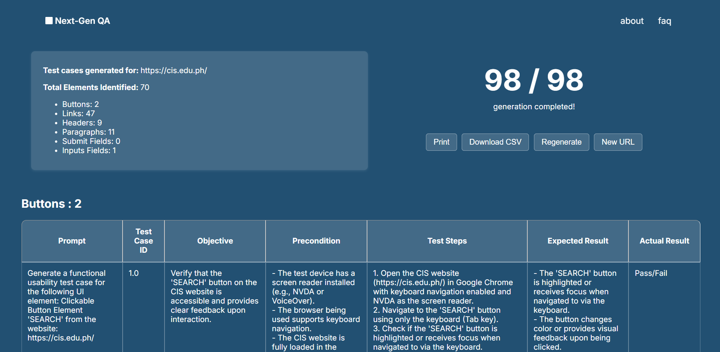Click the Actual Result column header

point(664,241)
